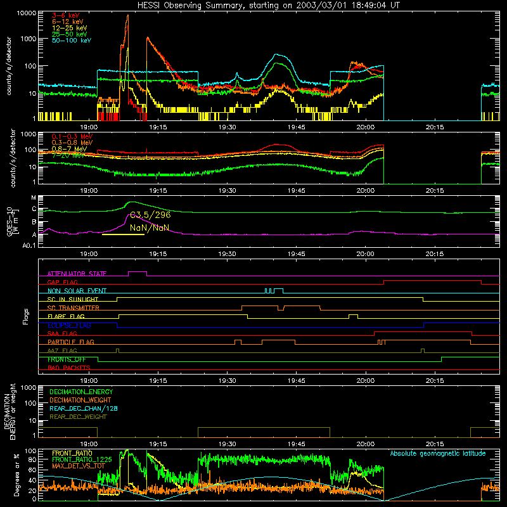Viewport: 507px width, 507px height.
Task: Click the FRONT_RATIO_1225 legend label
Action: [x=82, y=459]
